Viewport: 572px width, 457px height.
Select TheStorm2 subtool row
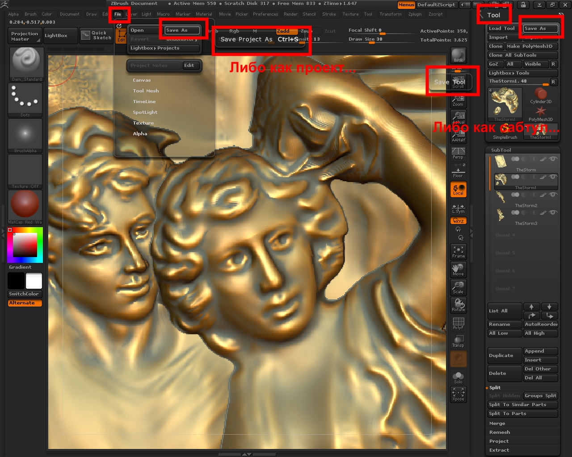(526, 200)
